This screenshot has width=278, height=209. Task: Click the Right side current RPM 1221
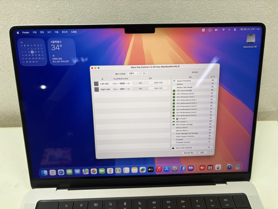(122, 89)
